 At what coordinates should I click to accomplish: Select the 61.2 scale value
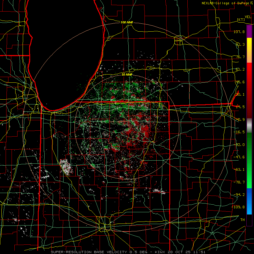click(240, 69)
